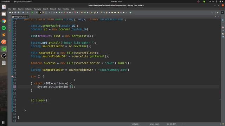Open the Refactor menu
225x126 pixels.
point(29,9)
